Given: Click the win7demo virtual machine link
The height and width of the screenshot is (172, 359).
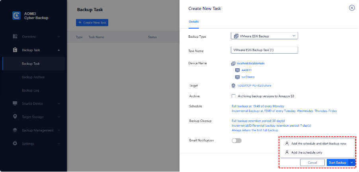Looking at the screenshot, I should [248, 77].
